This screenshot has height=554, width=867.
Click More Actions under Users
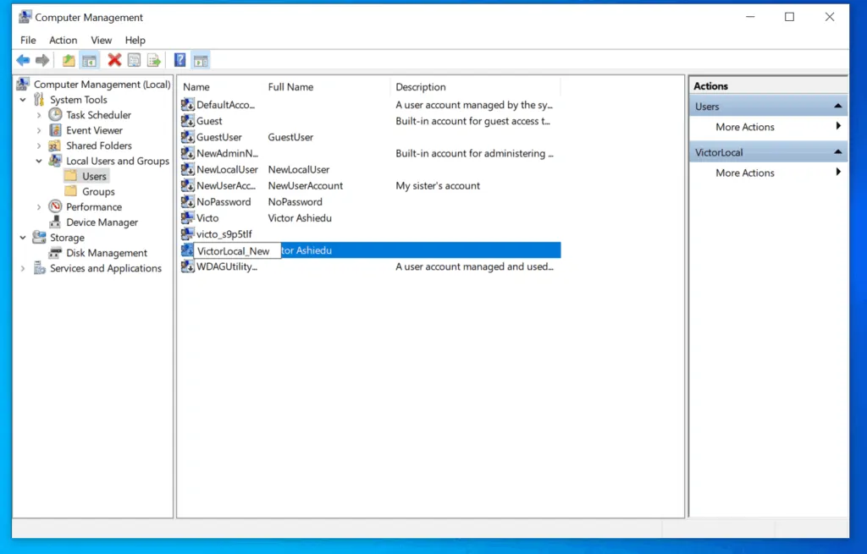tap(745, 126)
